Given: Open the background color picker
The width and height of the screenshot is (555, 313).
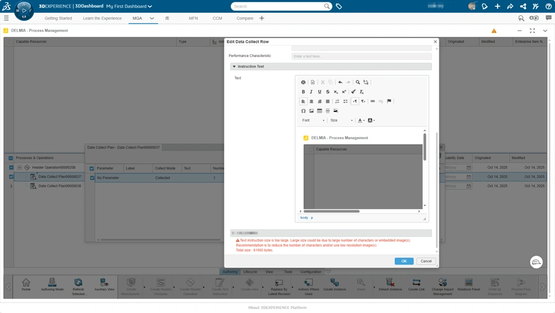Looking at the screenshot, I should pyautogui.click(x=371, y=120).
